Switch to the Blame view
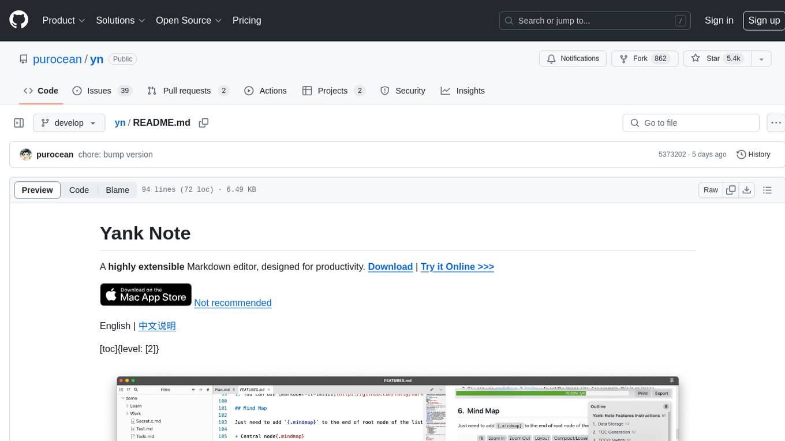Viewport: 785px width, 441px height. click(117, 190)
